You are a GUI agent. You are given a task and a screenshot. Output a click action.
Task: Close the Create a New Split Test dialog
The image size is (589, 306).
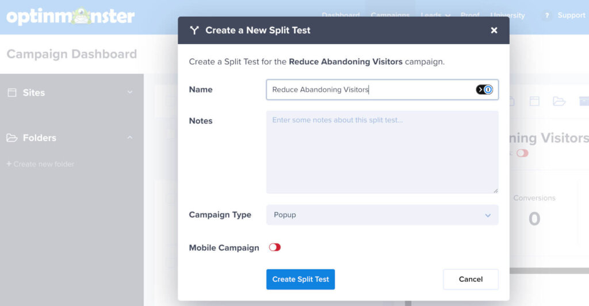[494, 30]
